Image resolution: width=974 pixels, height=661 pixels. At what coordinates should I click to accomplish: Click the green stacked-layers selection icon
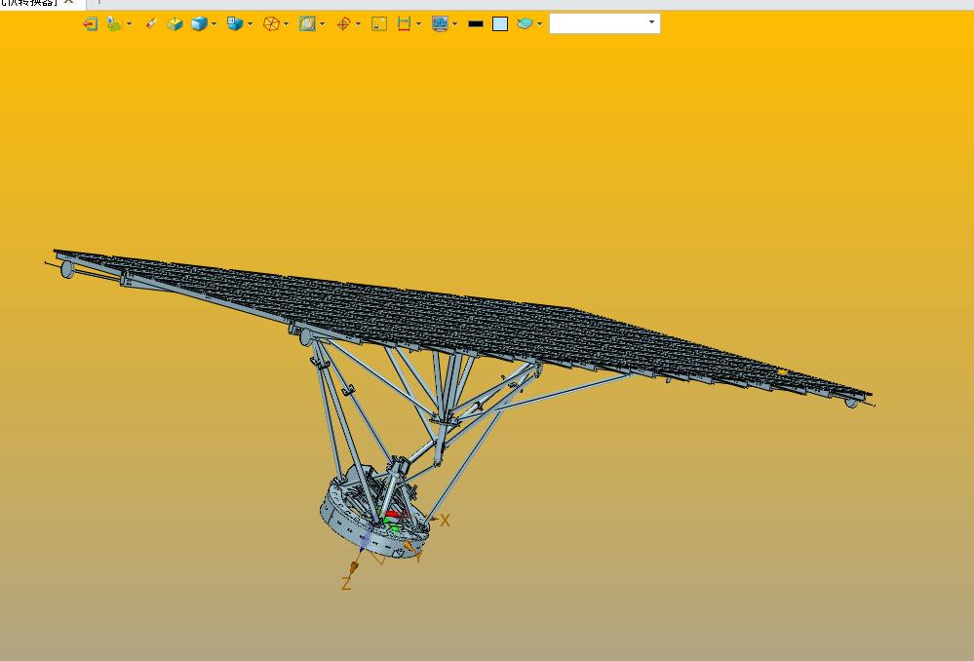pos(114,23)
